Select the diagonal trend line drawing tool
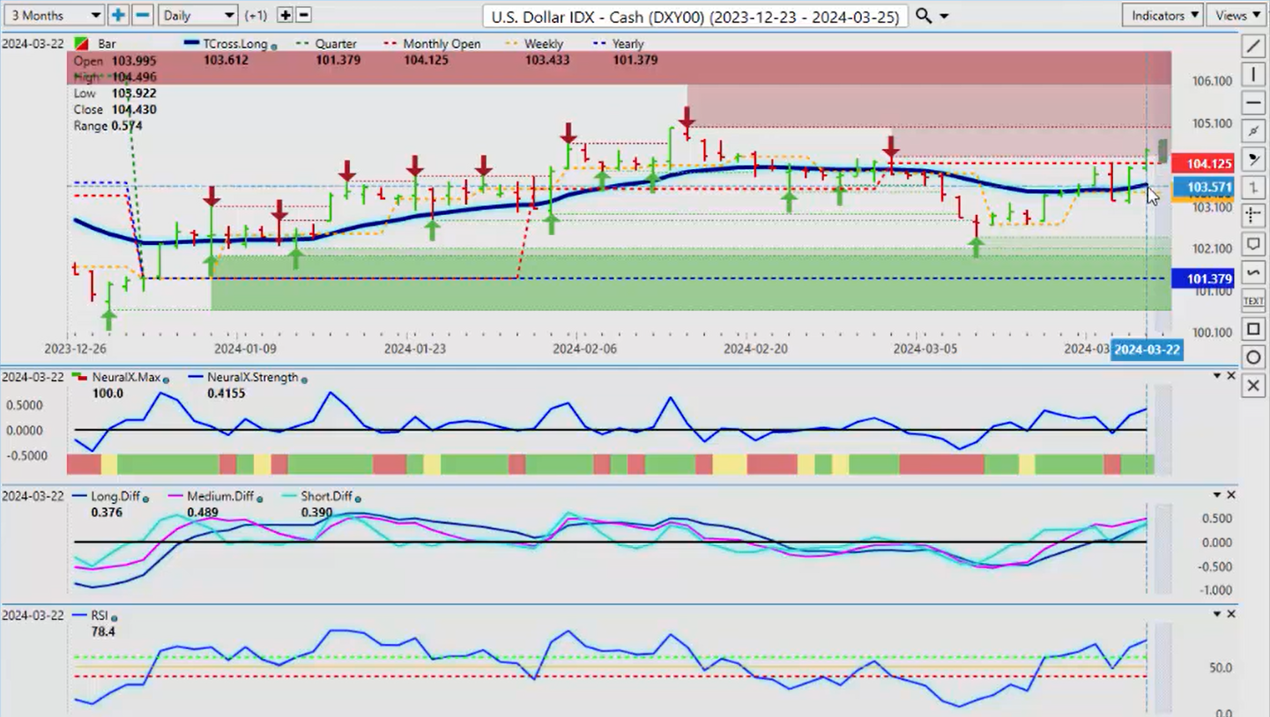The width and height of the screenshot is (1270, 717). 1252,46
